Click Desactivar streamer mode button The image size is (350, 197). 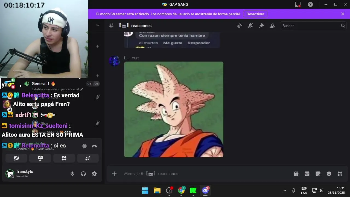255,14
